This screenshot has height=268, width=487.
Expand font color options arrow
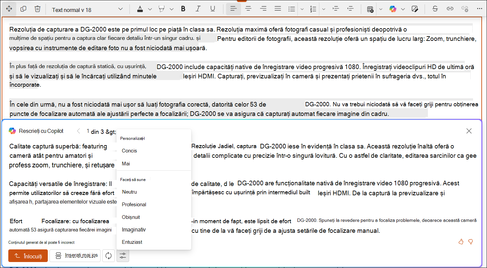click(150, 9)
